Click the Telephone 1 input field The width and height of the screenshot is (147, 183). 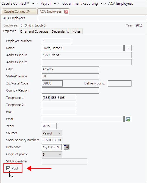[x=59, y=98]
